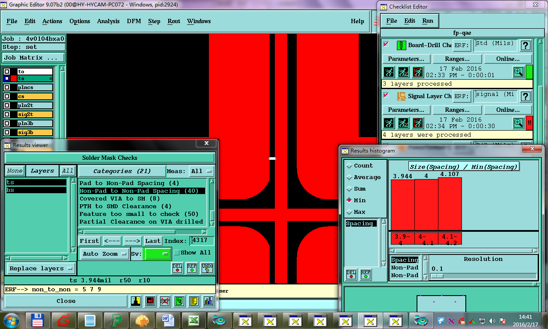Screen dimensions: 548x329
Task: Open Ranges for Signal Layer Check
Action: [x=457, y=110]
